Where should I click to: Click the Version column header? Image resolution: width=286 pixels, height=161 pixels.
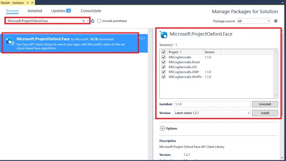click(x=212, y=52)
